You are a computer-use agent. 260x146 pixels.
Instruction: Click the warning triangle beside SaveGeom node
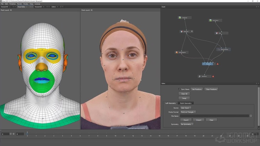213,76
